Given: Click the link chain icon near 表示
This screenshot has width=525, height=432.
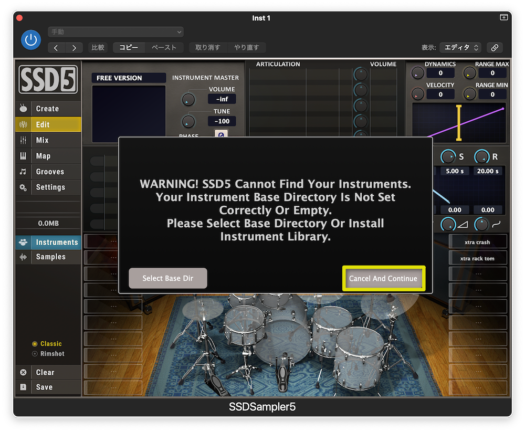Looking at the screenshot, I should 494,47.
